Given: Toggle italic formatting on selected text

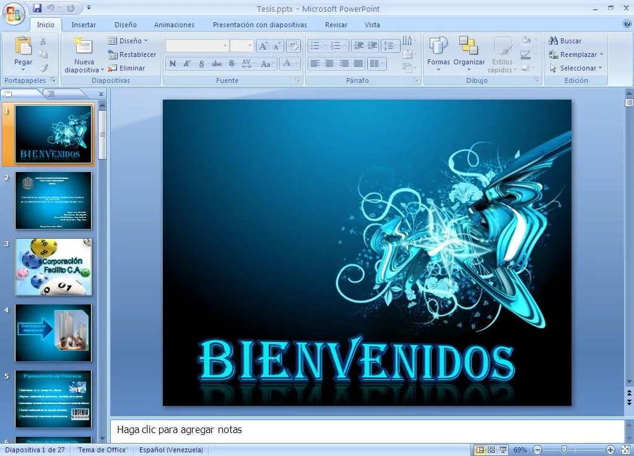Looking at the screenshot, I should coord(186,63).
